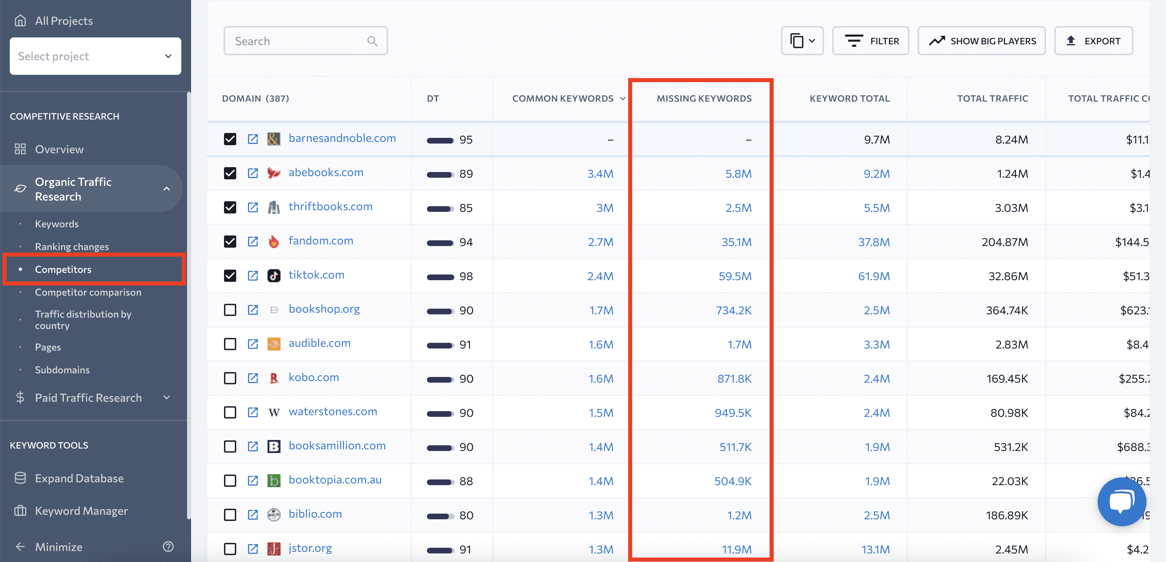This screenshot has width=1166, height=562.
Task: Open the copy options dropdown button
Action: click(x=802, y=41)
